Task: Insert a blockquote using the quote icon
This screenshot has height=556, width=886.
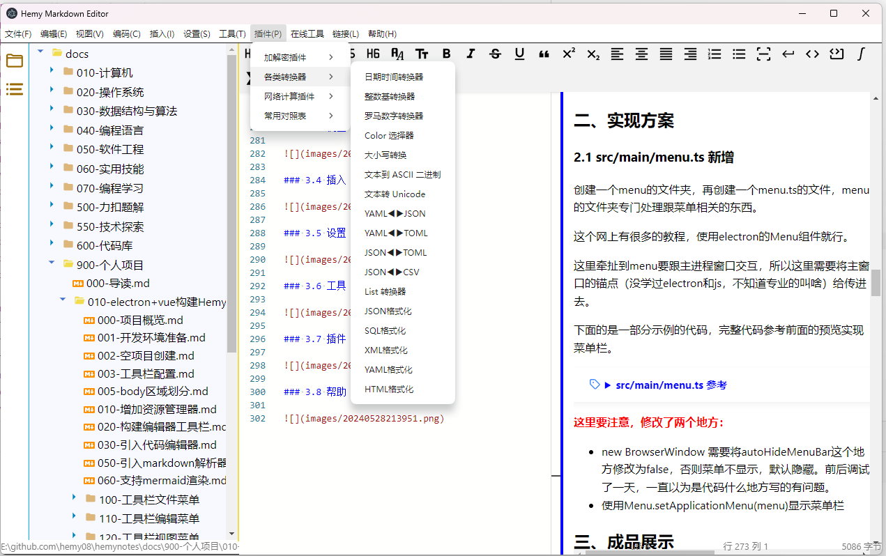Action: coord(544,54)
